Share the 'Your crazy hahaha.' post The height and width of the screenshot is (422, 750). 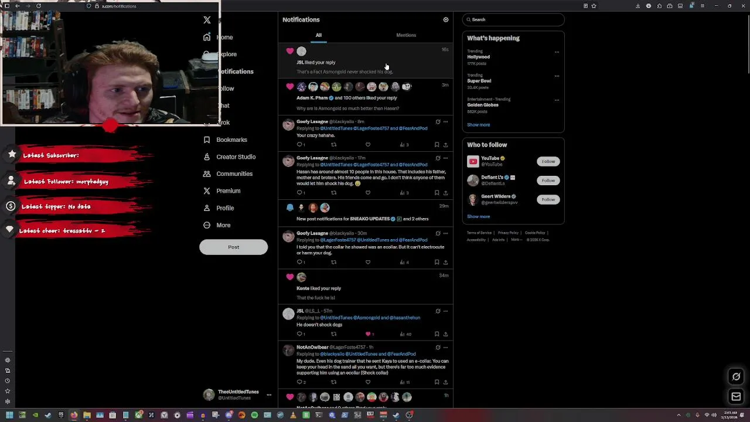coord(445,145)
